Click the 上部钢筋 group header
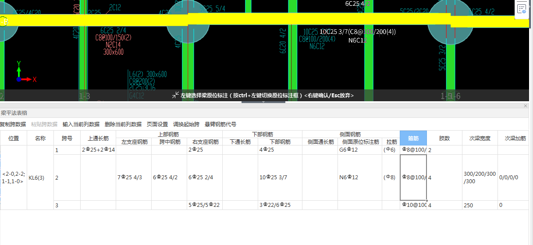Viewport: 533px width, 245px height. point(169,134)
